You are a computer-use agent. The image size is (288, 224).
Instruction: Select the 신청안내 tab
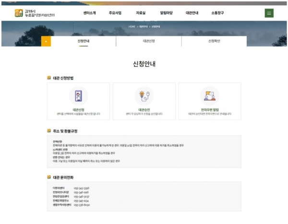click(84, 41)
